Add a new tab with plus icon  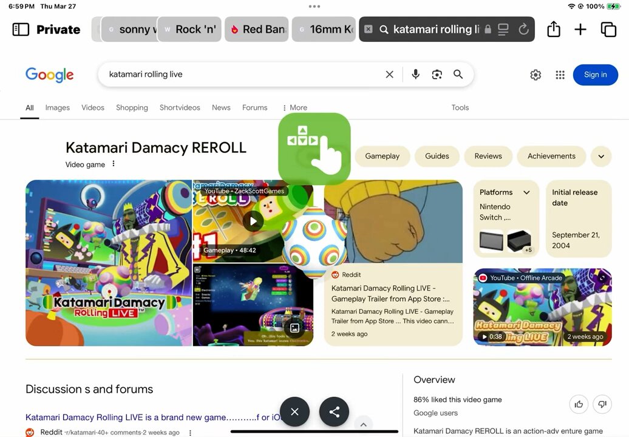click(x=580, y=29)
